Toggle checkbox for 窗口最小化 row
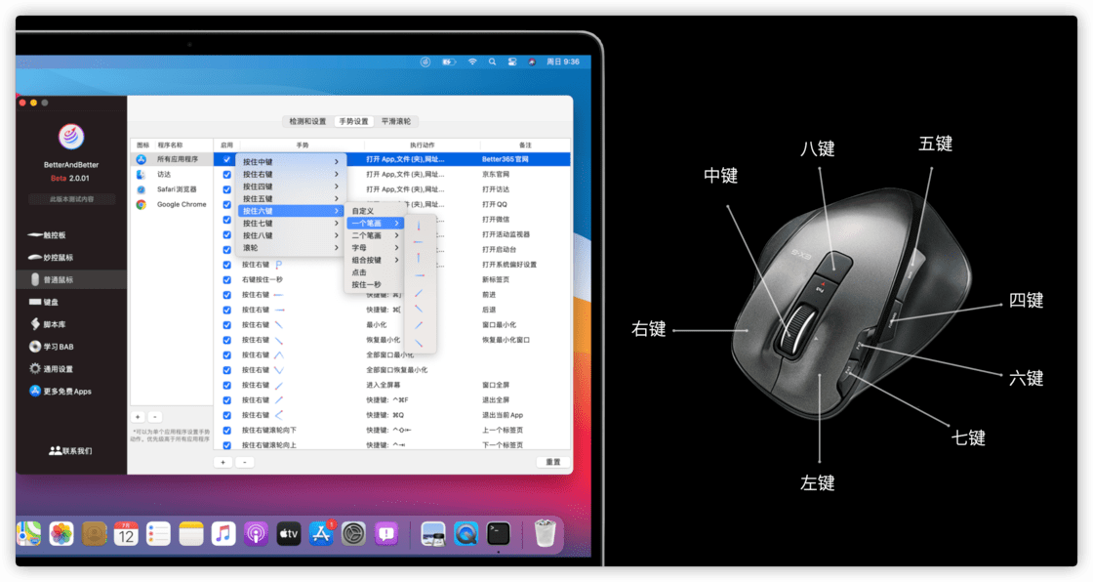Image resolution: width=1093 pixels, height=582 pixels. tap(226, 325)
